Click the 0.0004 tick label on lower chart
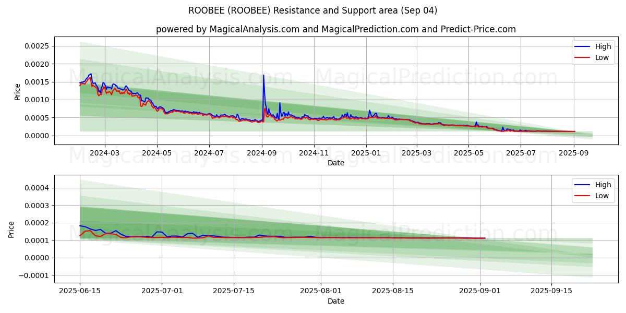This screenshot has height=313, width=626. (x=37, y=188)
